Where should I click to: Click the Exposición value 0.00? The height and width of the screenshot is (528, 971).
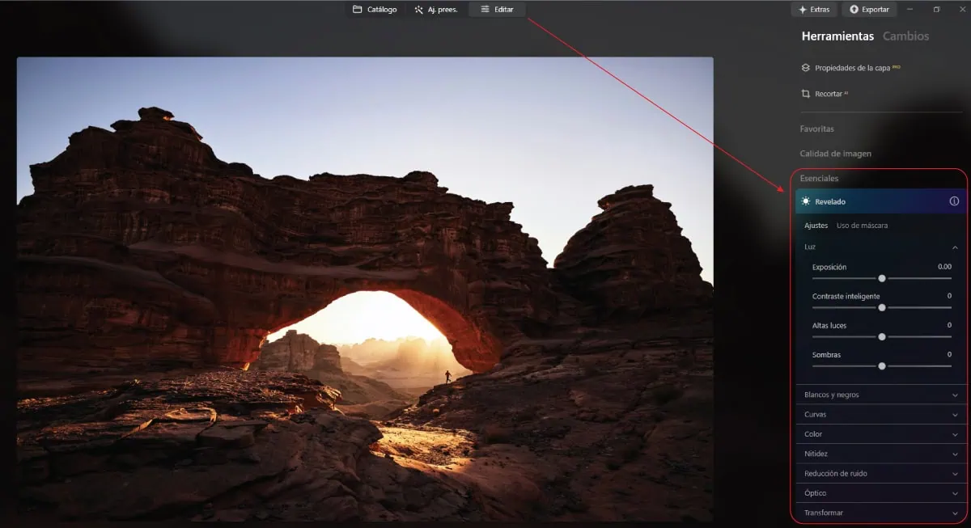pos(944,267)
